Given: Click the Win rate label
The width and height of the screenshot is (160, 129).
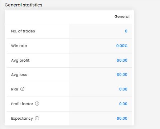Looking at the screenshot, I should (19, 46).
